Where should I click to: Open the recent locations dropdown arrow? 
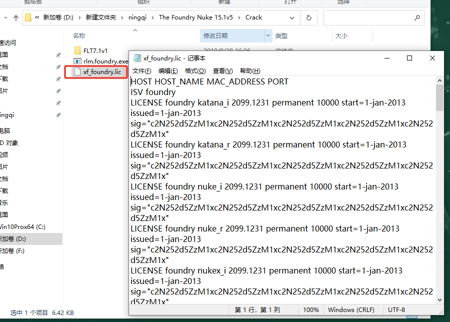[x=5, y=18]
